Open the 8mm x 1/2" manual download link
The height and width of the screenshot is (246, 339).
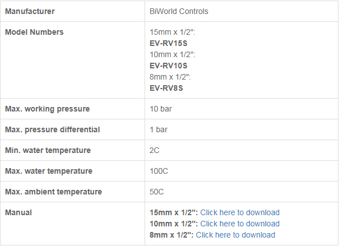click(x=235, y=235)
